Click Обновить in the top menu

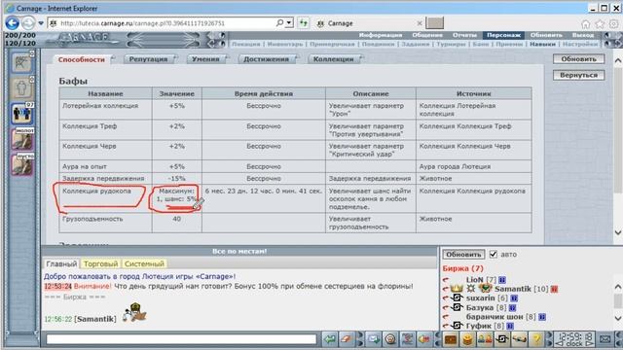[546, 35]
